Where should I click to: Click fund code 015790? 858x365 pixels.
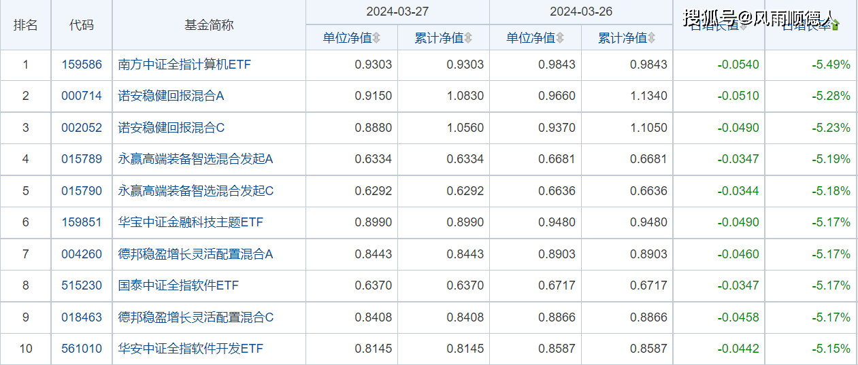pyautogui.click(x=82, y=191)
